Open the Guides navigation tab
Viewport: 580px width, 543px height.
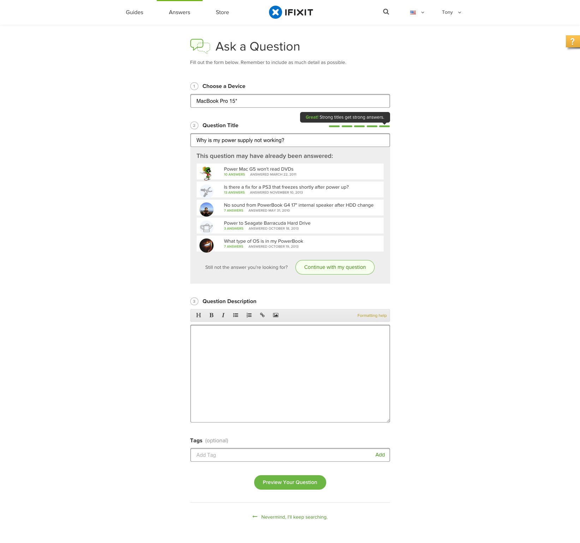coord(134,12)
